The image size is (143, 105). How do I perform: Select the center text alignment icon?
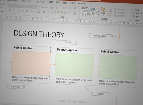click(x=55, y=12)
